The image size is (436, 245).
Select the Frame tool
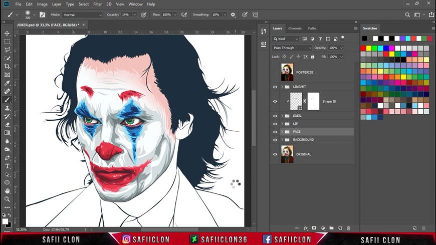(x=7, y=75)
